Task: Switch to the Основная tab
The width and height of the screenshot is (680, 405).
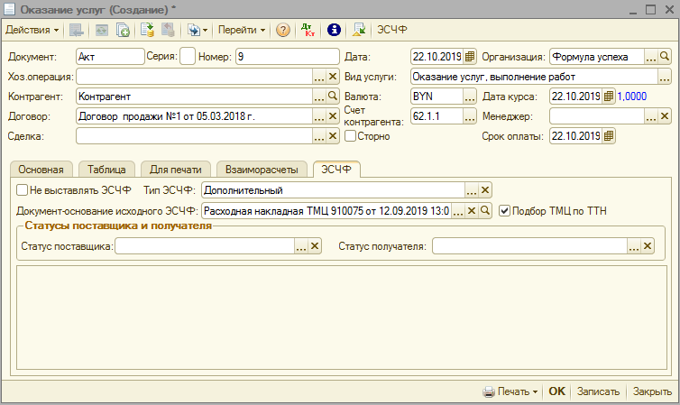Action: pos(41,169)
